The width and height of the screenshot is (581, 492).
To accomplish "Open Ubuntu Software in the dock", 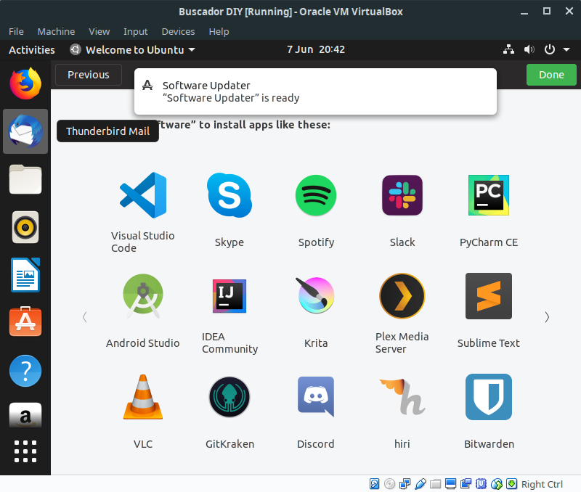I will click(25, 321).
